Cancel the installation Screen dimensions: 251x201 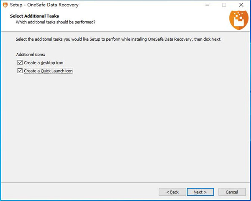click(x=231, y=192)
